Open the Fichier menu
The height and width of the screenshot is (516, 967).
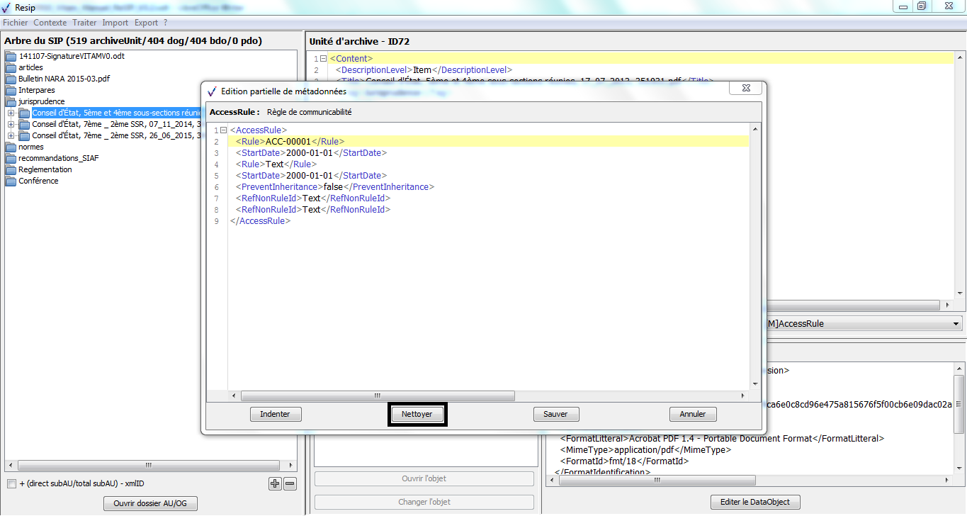tap(15, 23)
